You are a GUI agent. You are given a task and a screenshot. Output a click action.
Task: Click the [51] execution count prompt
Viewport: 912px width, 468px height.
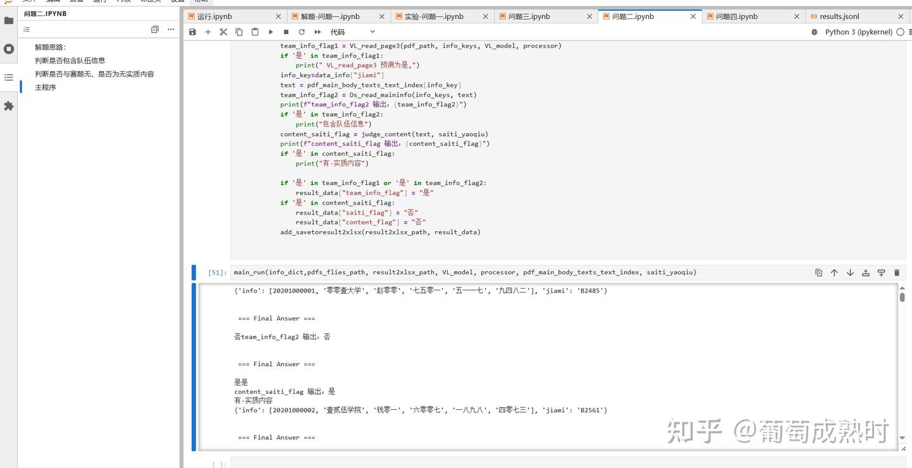[217, 272]
